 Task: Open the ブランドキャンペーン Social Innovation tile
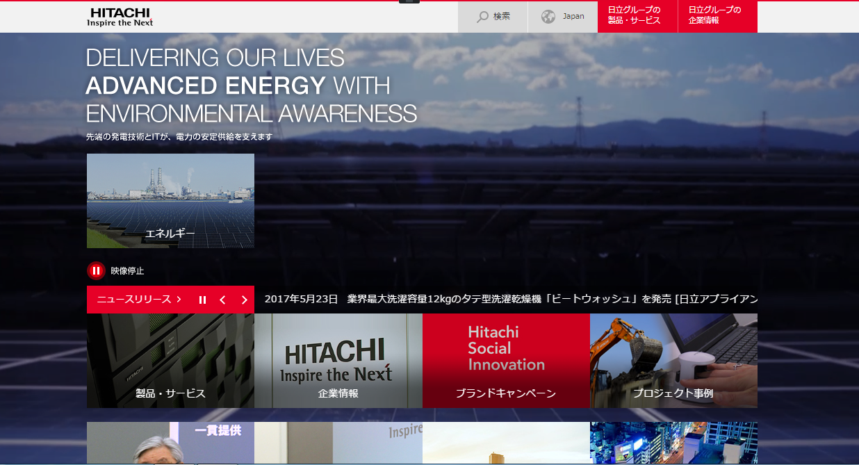click(506, 361)
